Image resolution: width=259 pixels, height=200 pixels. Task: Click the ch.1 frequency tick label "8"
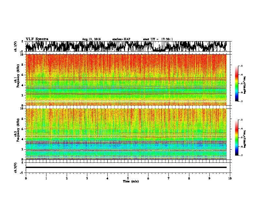pyautogui.click(x=23, y=65)
